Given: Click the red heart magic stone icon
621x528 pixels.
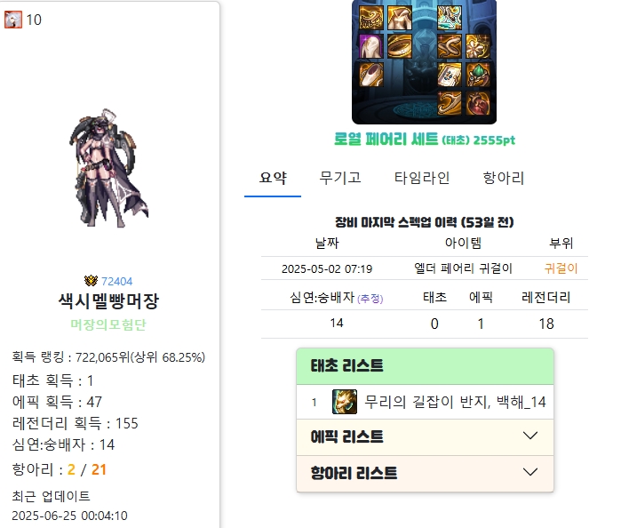Looking at the screenshot, I should tap(478, 103).
